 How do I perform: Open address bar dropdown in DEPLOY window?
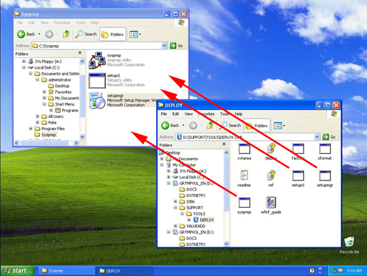(317, 137)
